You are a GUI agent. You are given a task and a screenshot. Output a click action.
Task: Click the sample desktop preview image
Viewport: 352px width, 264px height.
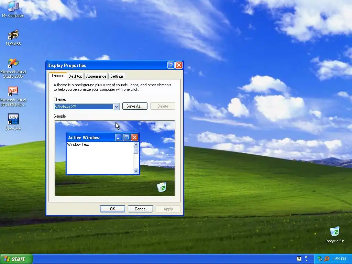pos(115,158)
